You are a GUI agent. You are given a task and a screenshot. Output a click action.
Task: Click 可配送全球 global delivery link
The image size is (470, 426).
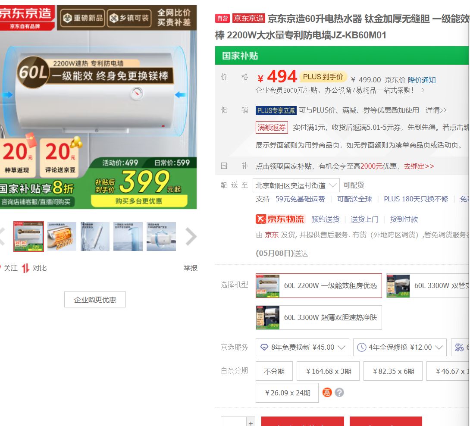pos(354,199)
